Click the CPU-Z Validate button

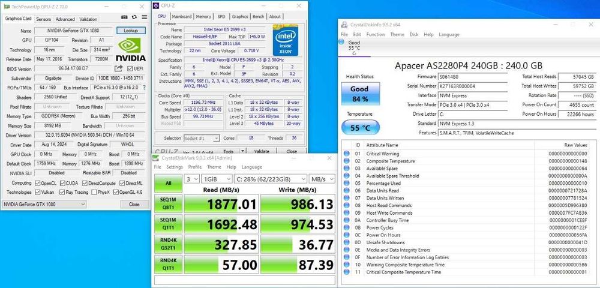[262, 151]
